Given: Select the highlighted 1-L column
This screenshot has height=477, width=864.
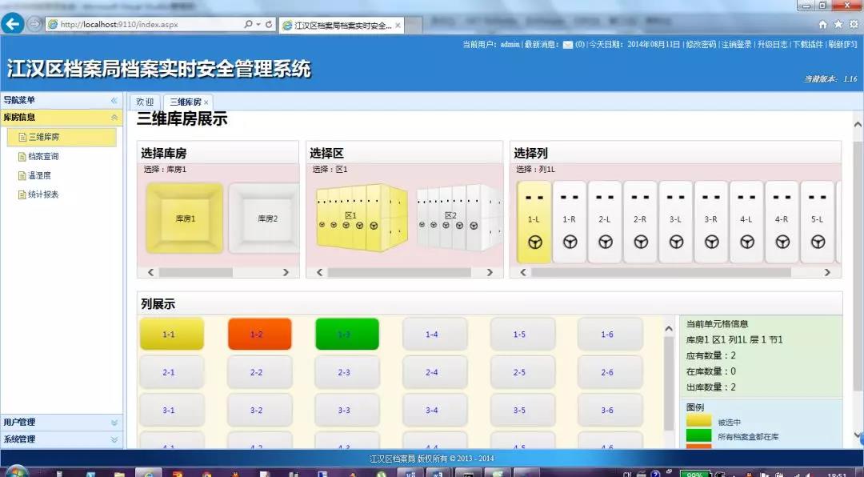Looking at the screenshot, I should pos(534,222).
